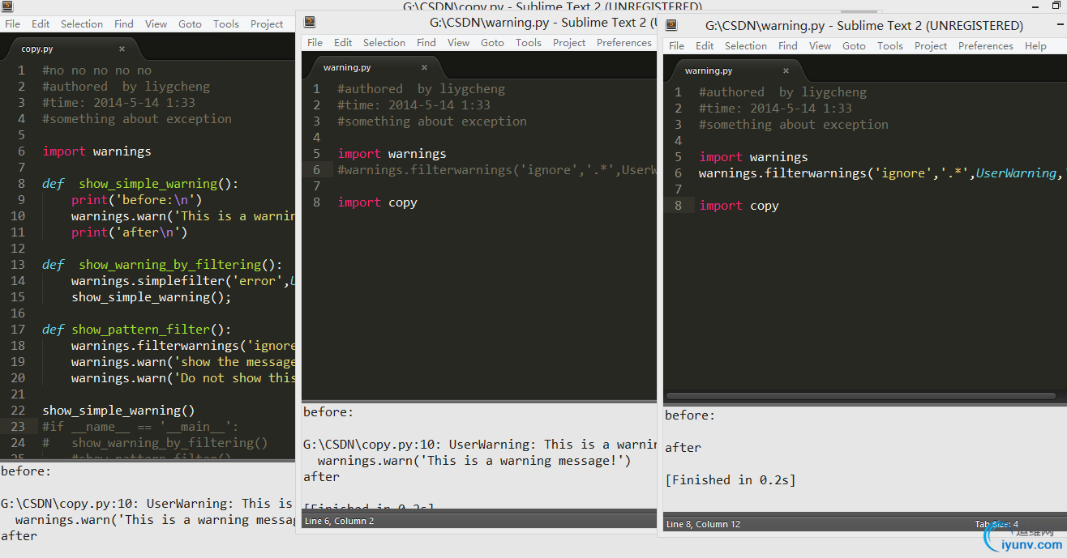Click commented '#warnings.filterwarnings' line in middle window

pyautogui.click(x=497, y=170)
